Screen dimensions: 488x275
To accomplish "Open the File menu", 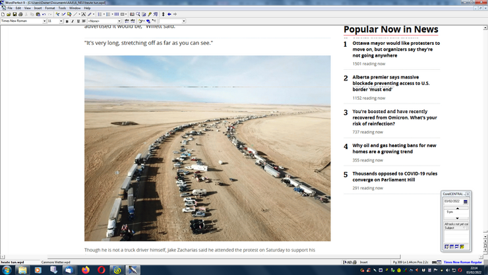I will [x=10, y=8].
